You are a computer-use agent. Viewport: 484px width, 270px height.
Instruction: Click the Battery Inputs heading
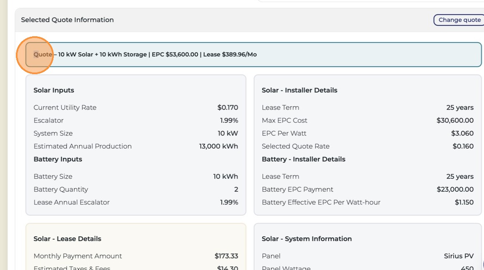(x=58, y=159)
